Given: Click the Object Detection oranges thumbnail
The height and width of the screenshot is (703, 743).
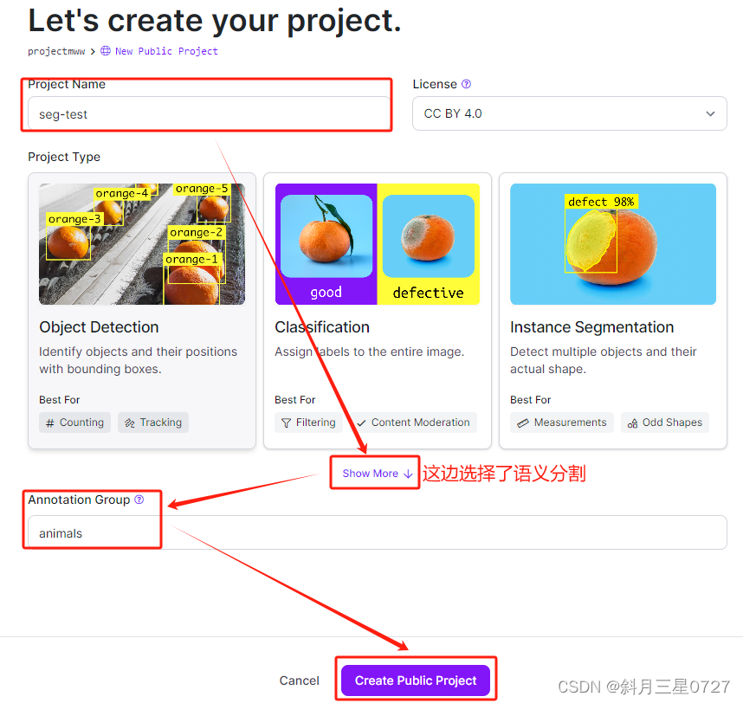Looking at the screenshot, I should (142, 244).
